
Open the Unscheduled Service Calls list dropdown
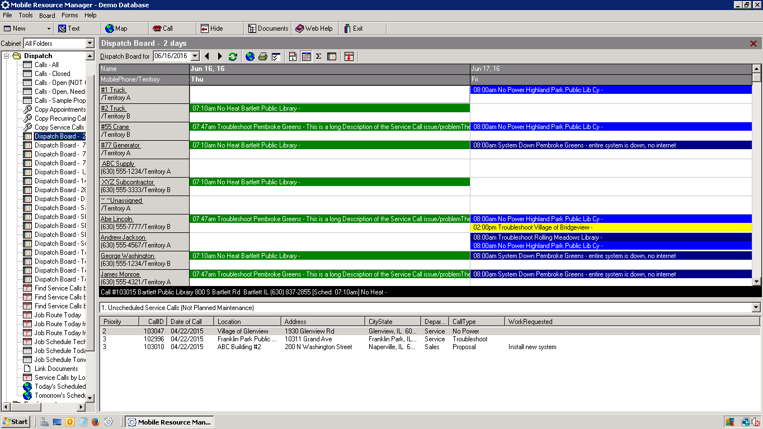click(x=756, y=308)
